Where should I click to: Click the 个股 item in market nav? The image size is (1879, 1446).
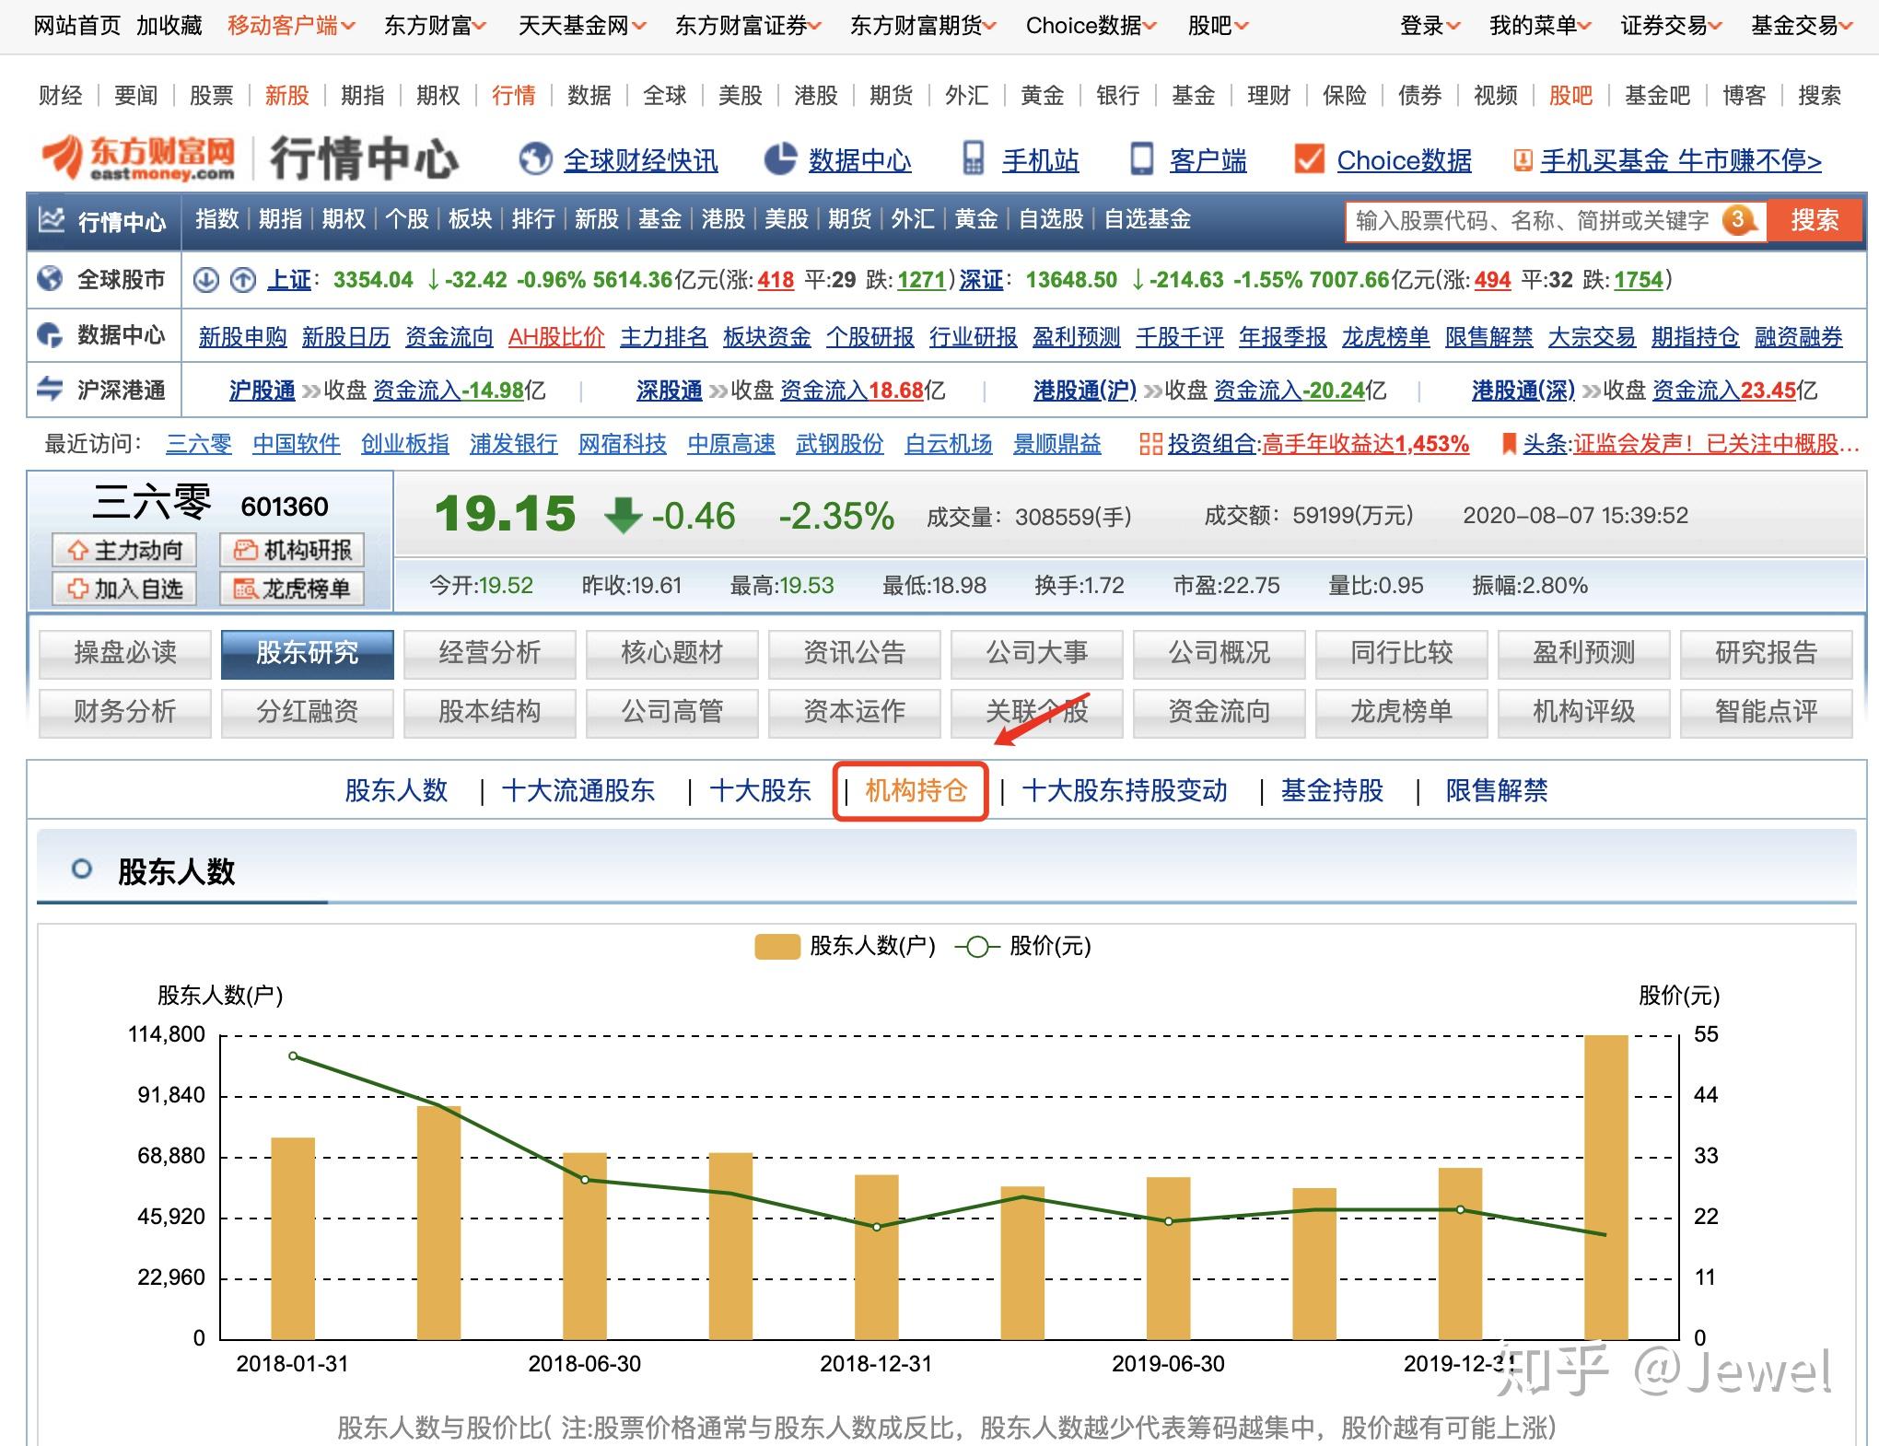click(407, 219)
